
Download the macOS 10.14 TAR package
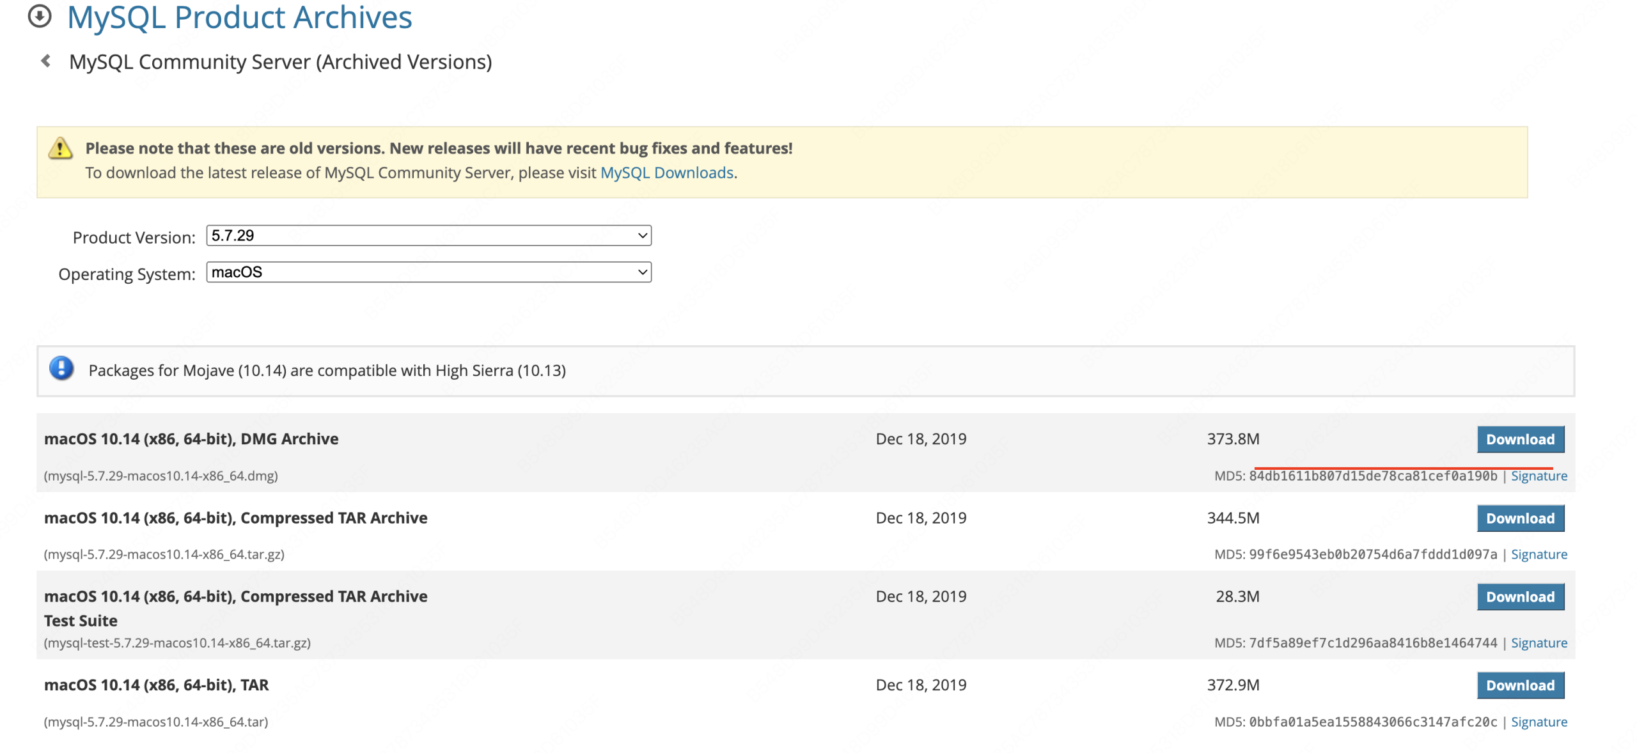(x=1520, y=685)
